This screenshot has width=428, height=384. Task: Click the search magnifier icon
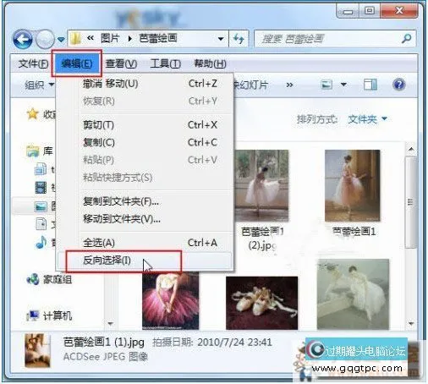(x=406, y=38)
